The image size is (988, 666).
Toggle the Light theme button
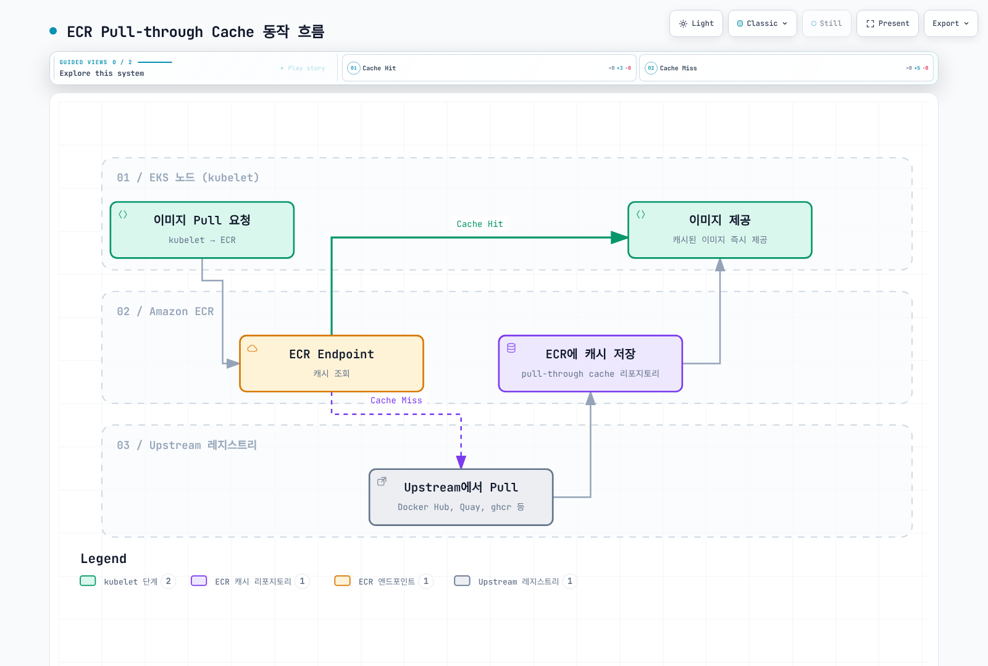[x=696, y=23]
